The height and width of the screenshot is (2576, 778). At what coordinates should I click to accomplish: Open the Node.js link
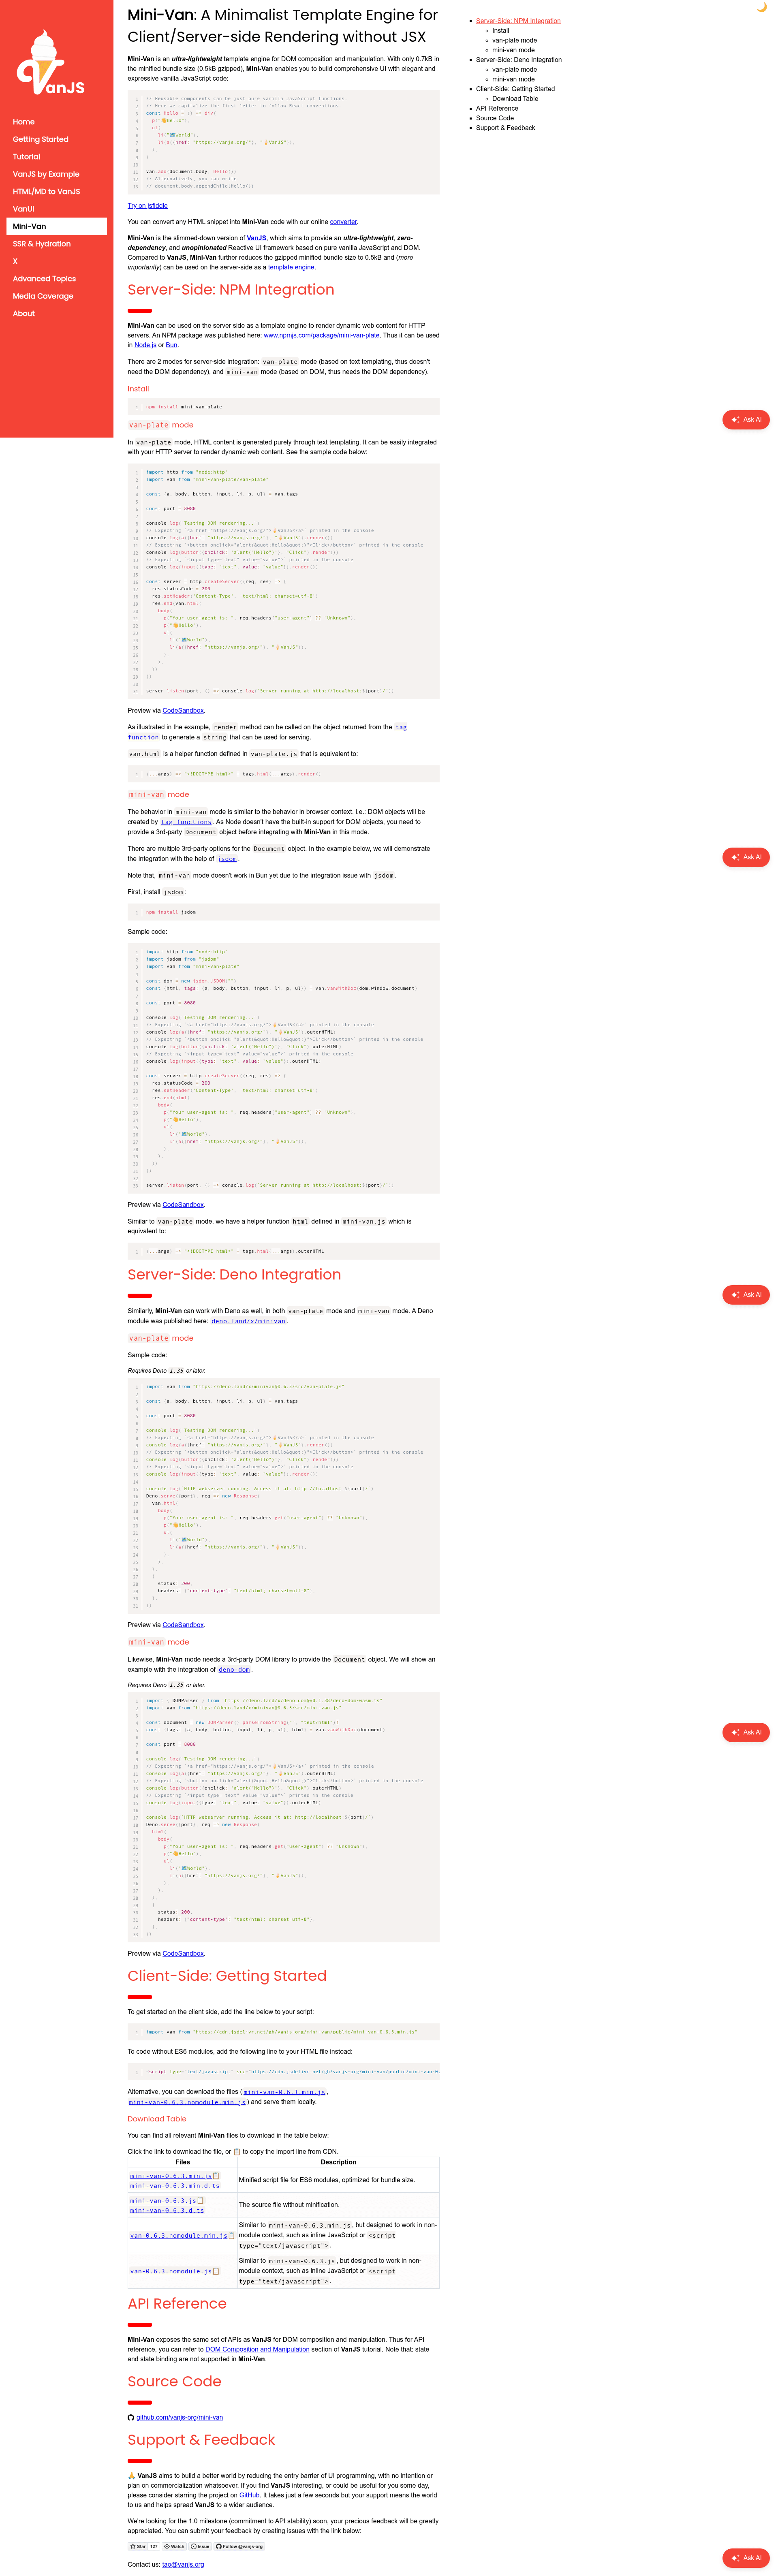pos(145,345)
